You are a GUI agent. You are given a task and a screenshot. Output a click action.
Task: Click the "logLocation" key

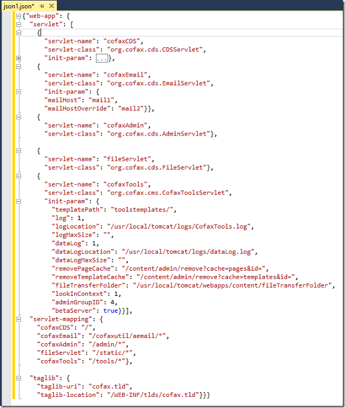tap(76, 226)
